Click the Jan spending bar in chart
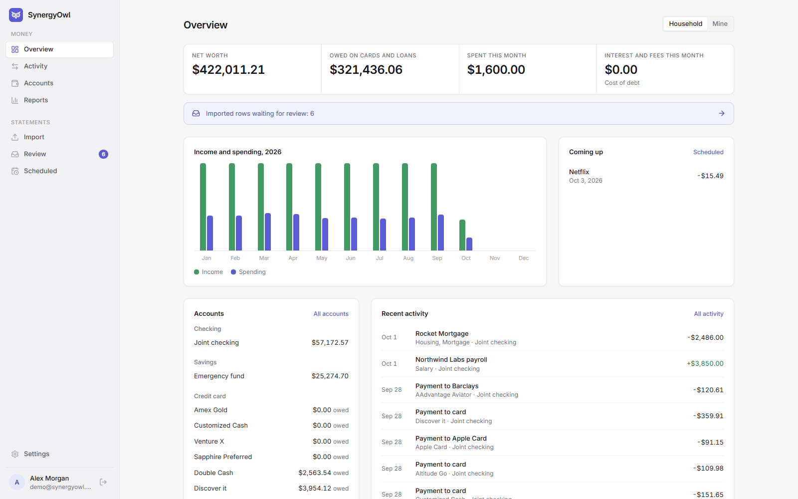Screen dimensions: 798x499 (210, 233)
